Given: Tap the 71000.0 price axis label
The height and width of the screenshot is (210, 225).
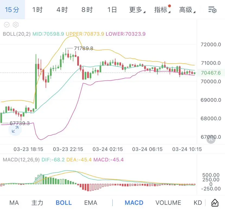Looking at the screenshot, I should pos(211,63).
